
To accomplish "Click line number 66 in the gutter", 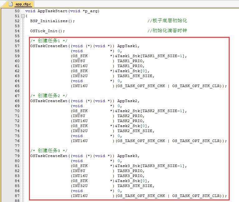I will [17, 91].
